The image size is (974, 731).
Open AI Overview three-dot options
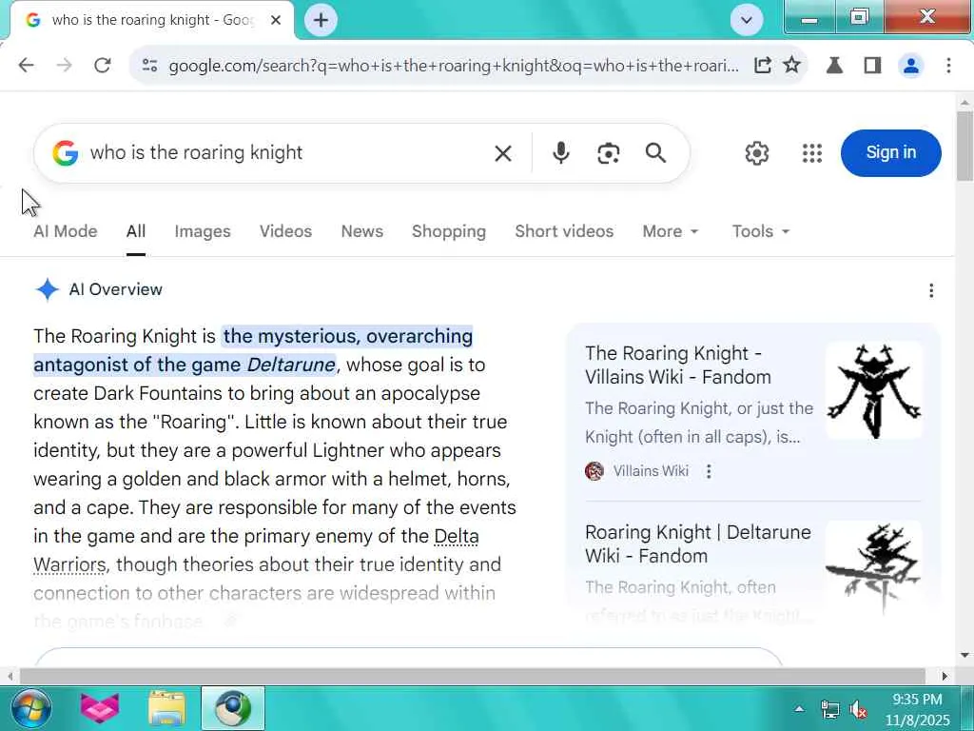(x=930, y=290)
